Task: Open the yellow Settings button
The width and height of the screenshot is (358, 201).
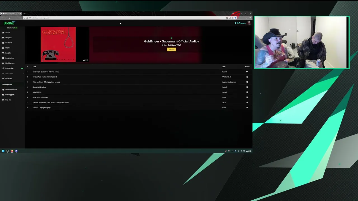Action: [x=171, y=49]
